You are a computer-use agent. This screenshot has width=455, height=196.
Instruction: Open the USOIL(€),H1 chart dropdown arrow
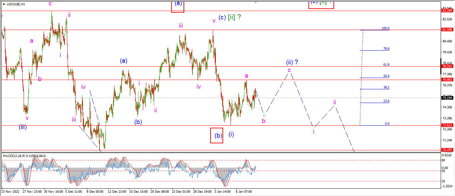click(x=4, y=4)
